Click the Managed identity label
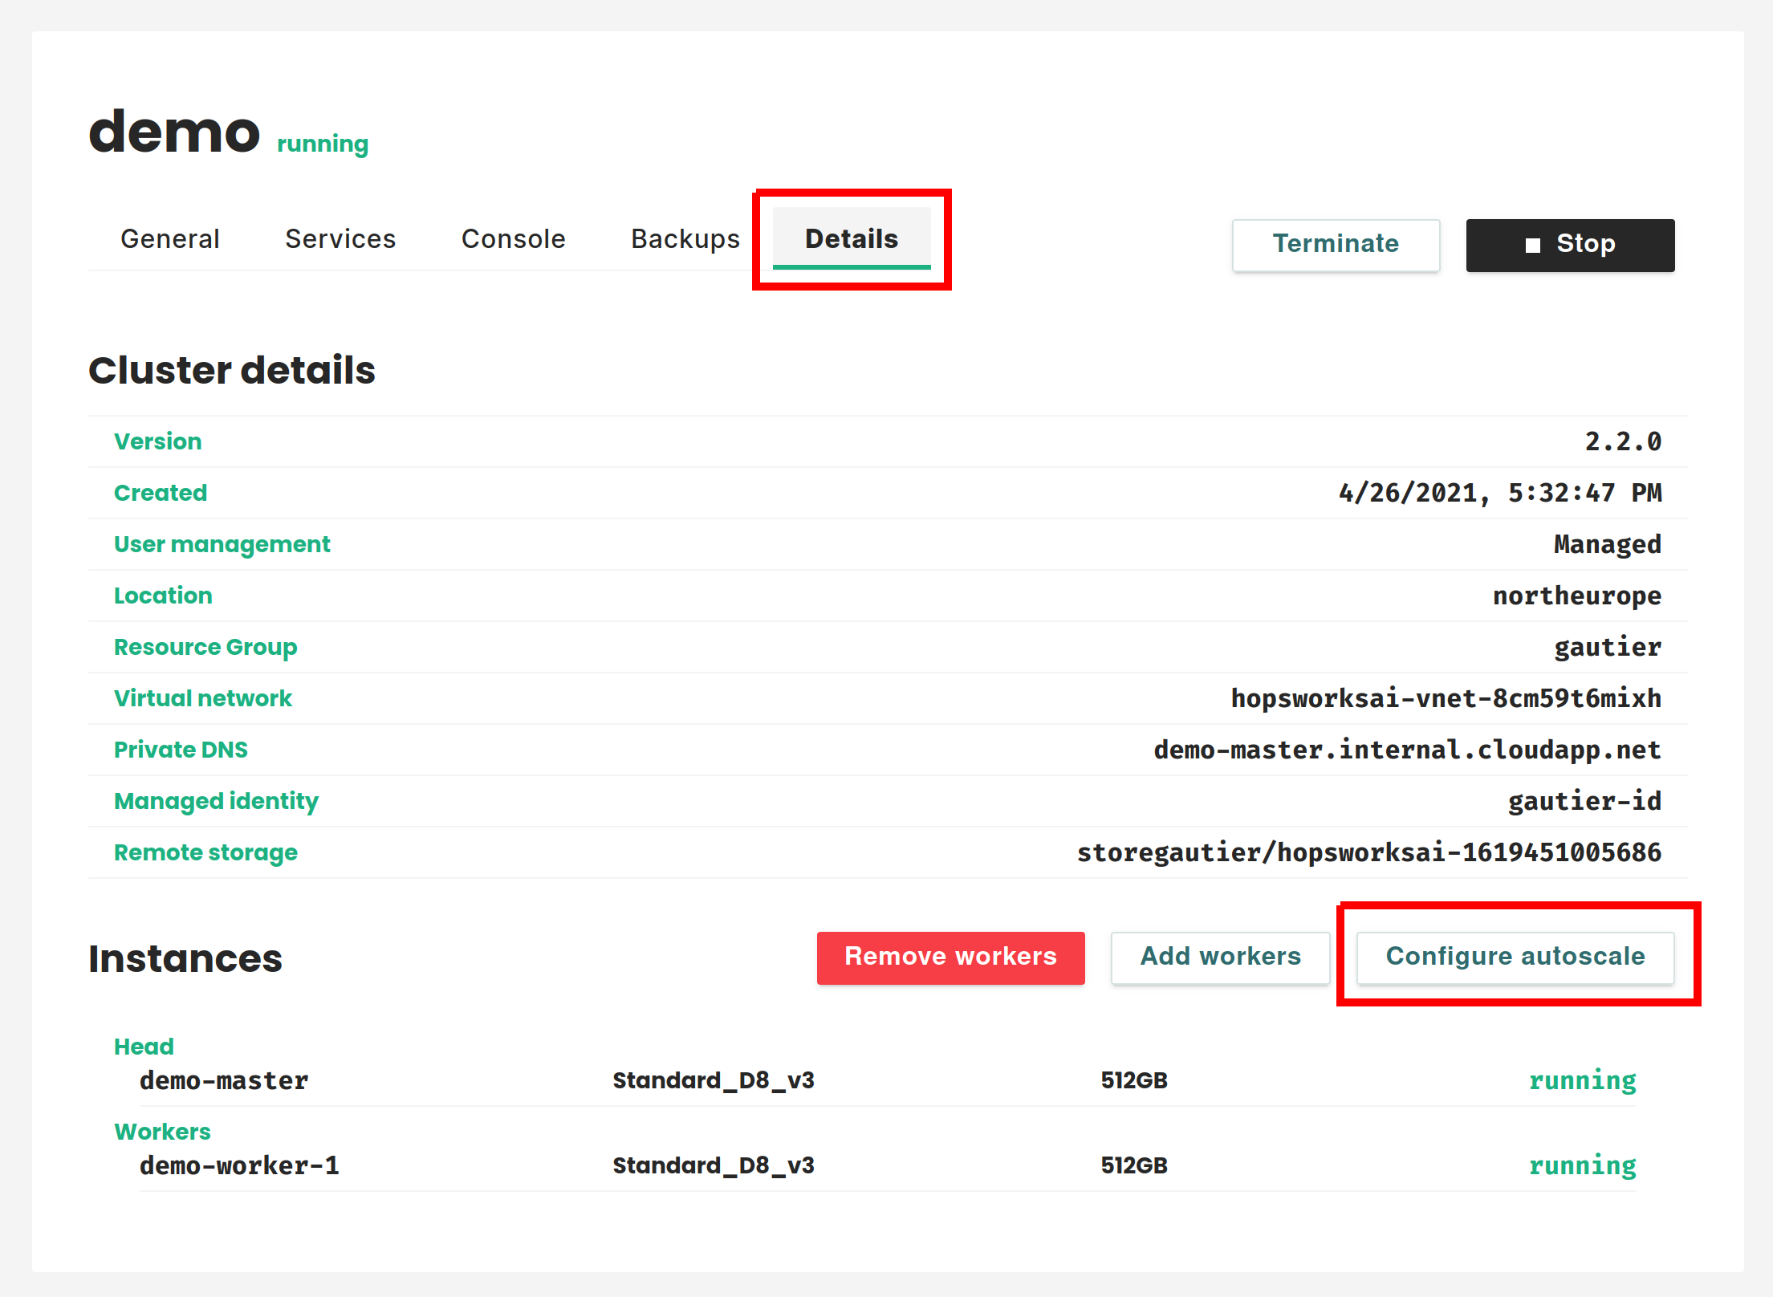The width and height of the screenshot is (1773, 1297). point(216,801)
